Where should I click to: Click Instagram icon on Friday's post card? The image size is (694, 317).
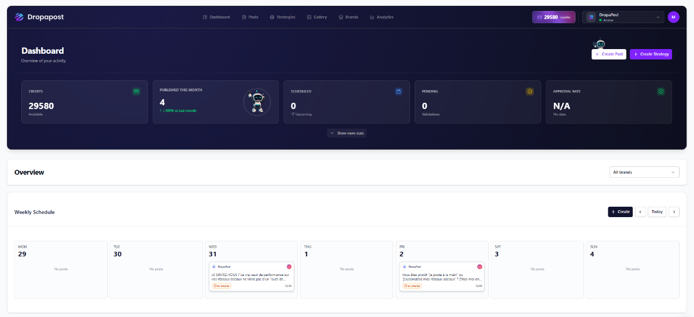pyautogui.click(x=479, y=267)
